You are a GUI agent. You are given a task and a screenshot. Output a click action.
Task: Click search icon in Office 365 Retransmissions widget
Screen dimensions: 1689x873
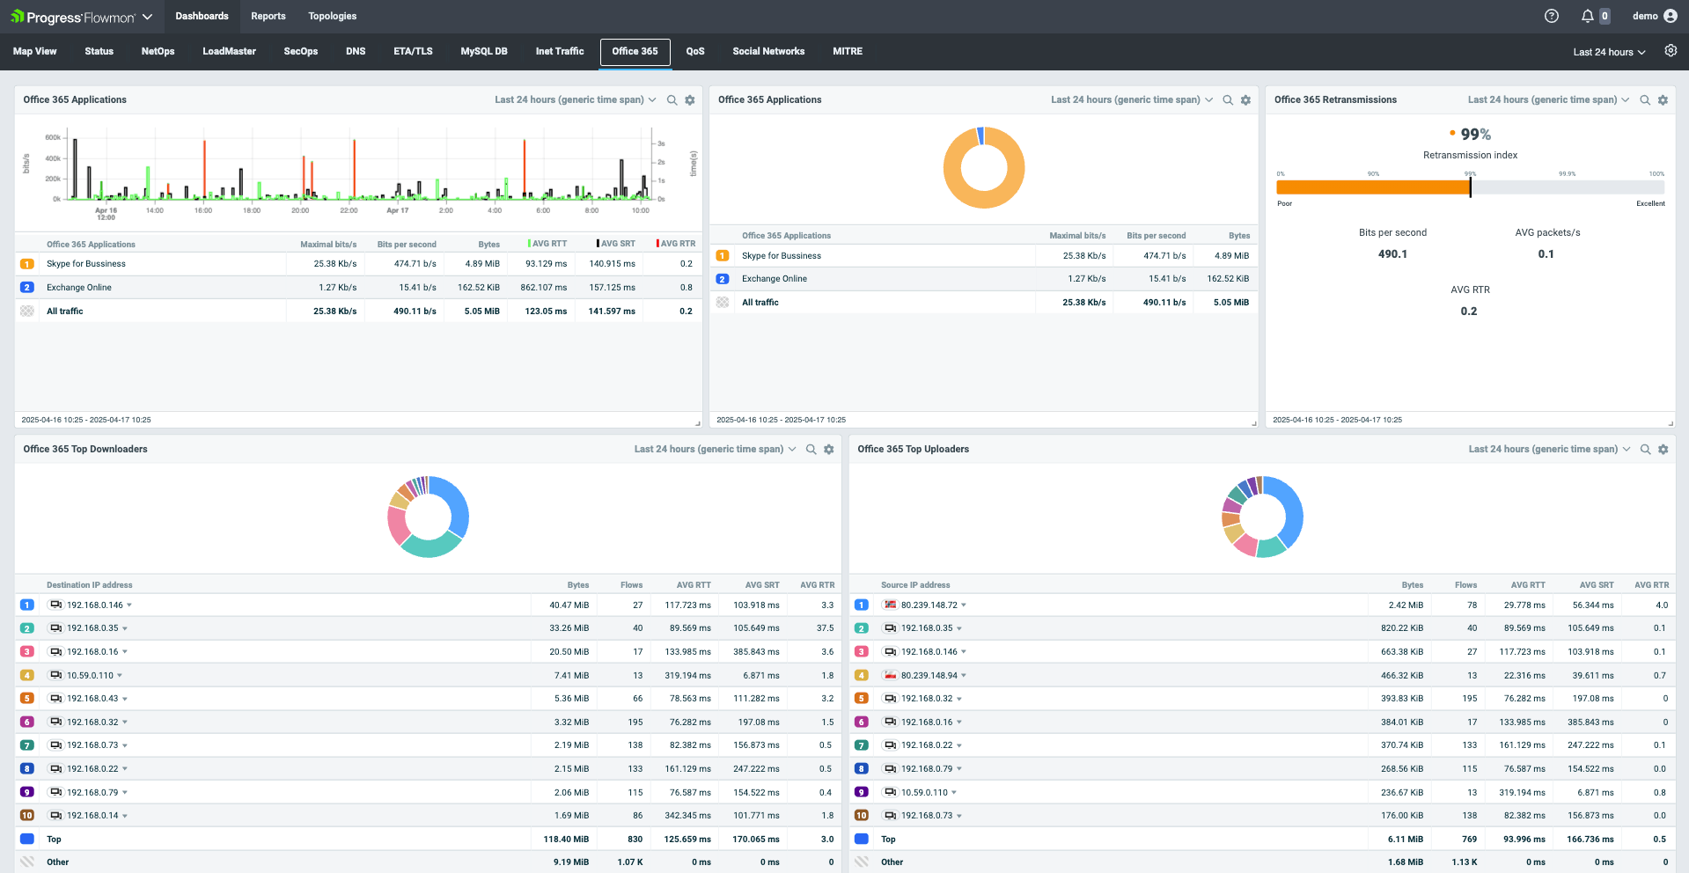(1645, 100)
